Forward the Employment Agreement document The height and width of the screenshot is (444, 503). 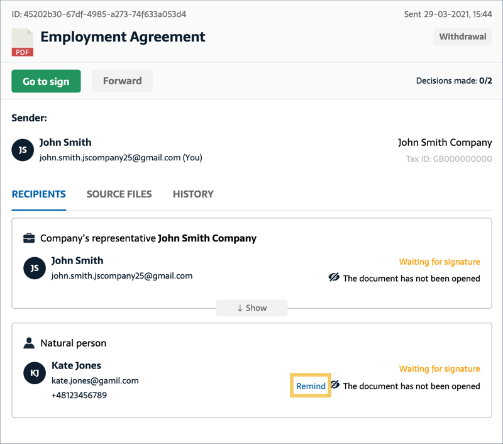(122, 80)
